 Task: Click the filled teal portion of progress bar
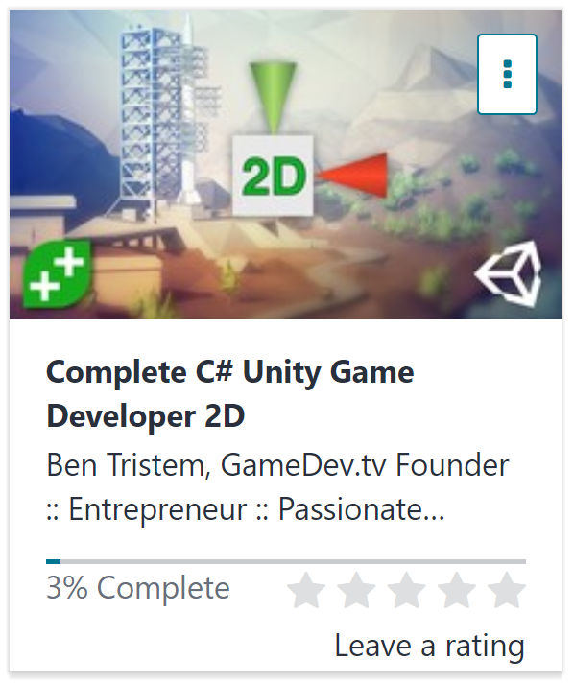53,561
